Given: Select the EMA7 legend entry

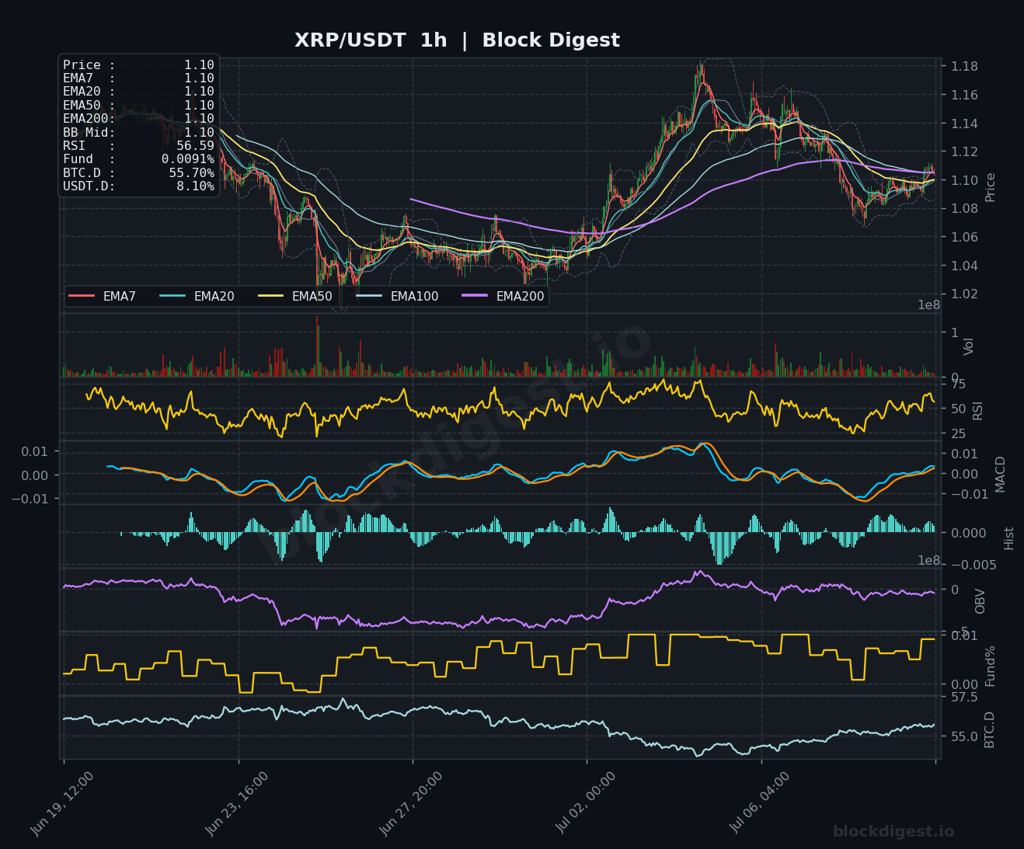Looking at the screenshot, I should tap(103, 296).
